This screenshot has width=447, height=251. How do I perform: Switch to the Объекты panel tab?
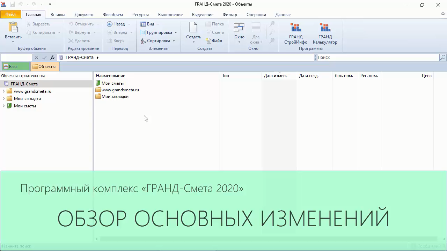pos(45,67)
